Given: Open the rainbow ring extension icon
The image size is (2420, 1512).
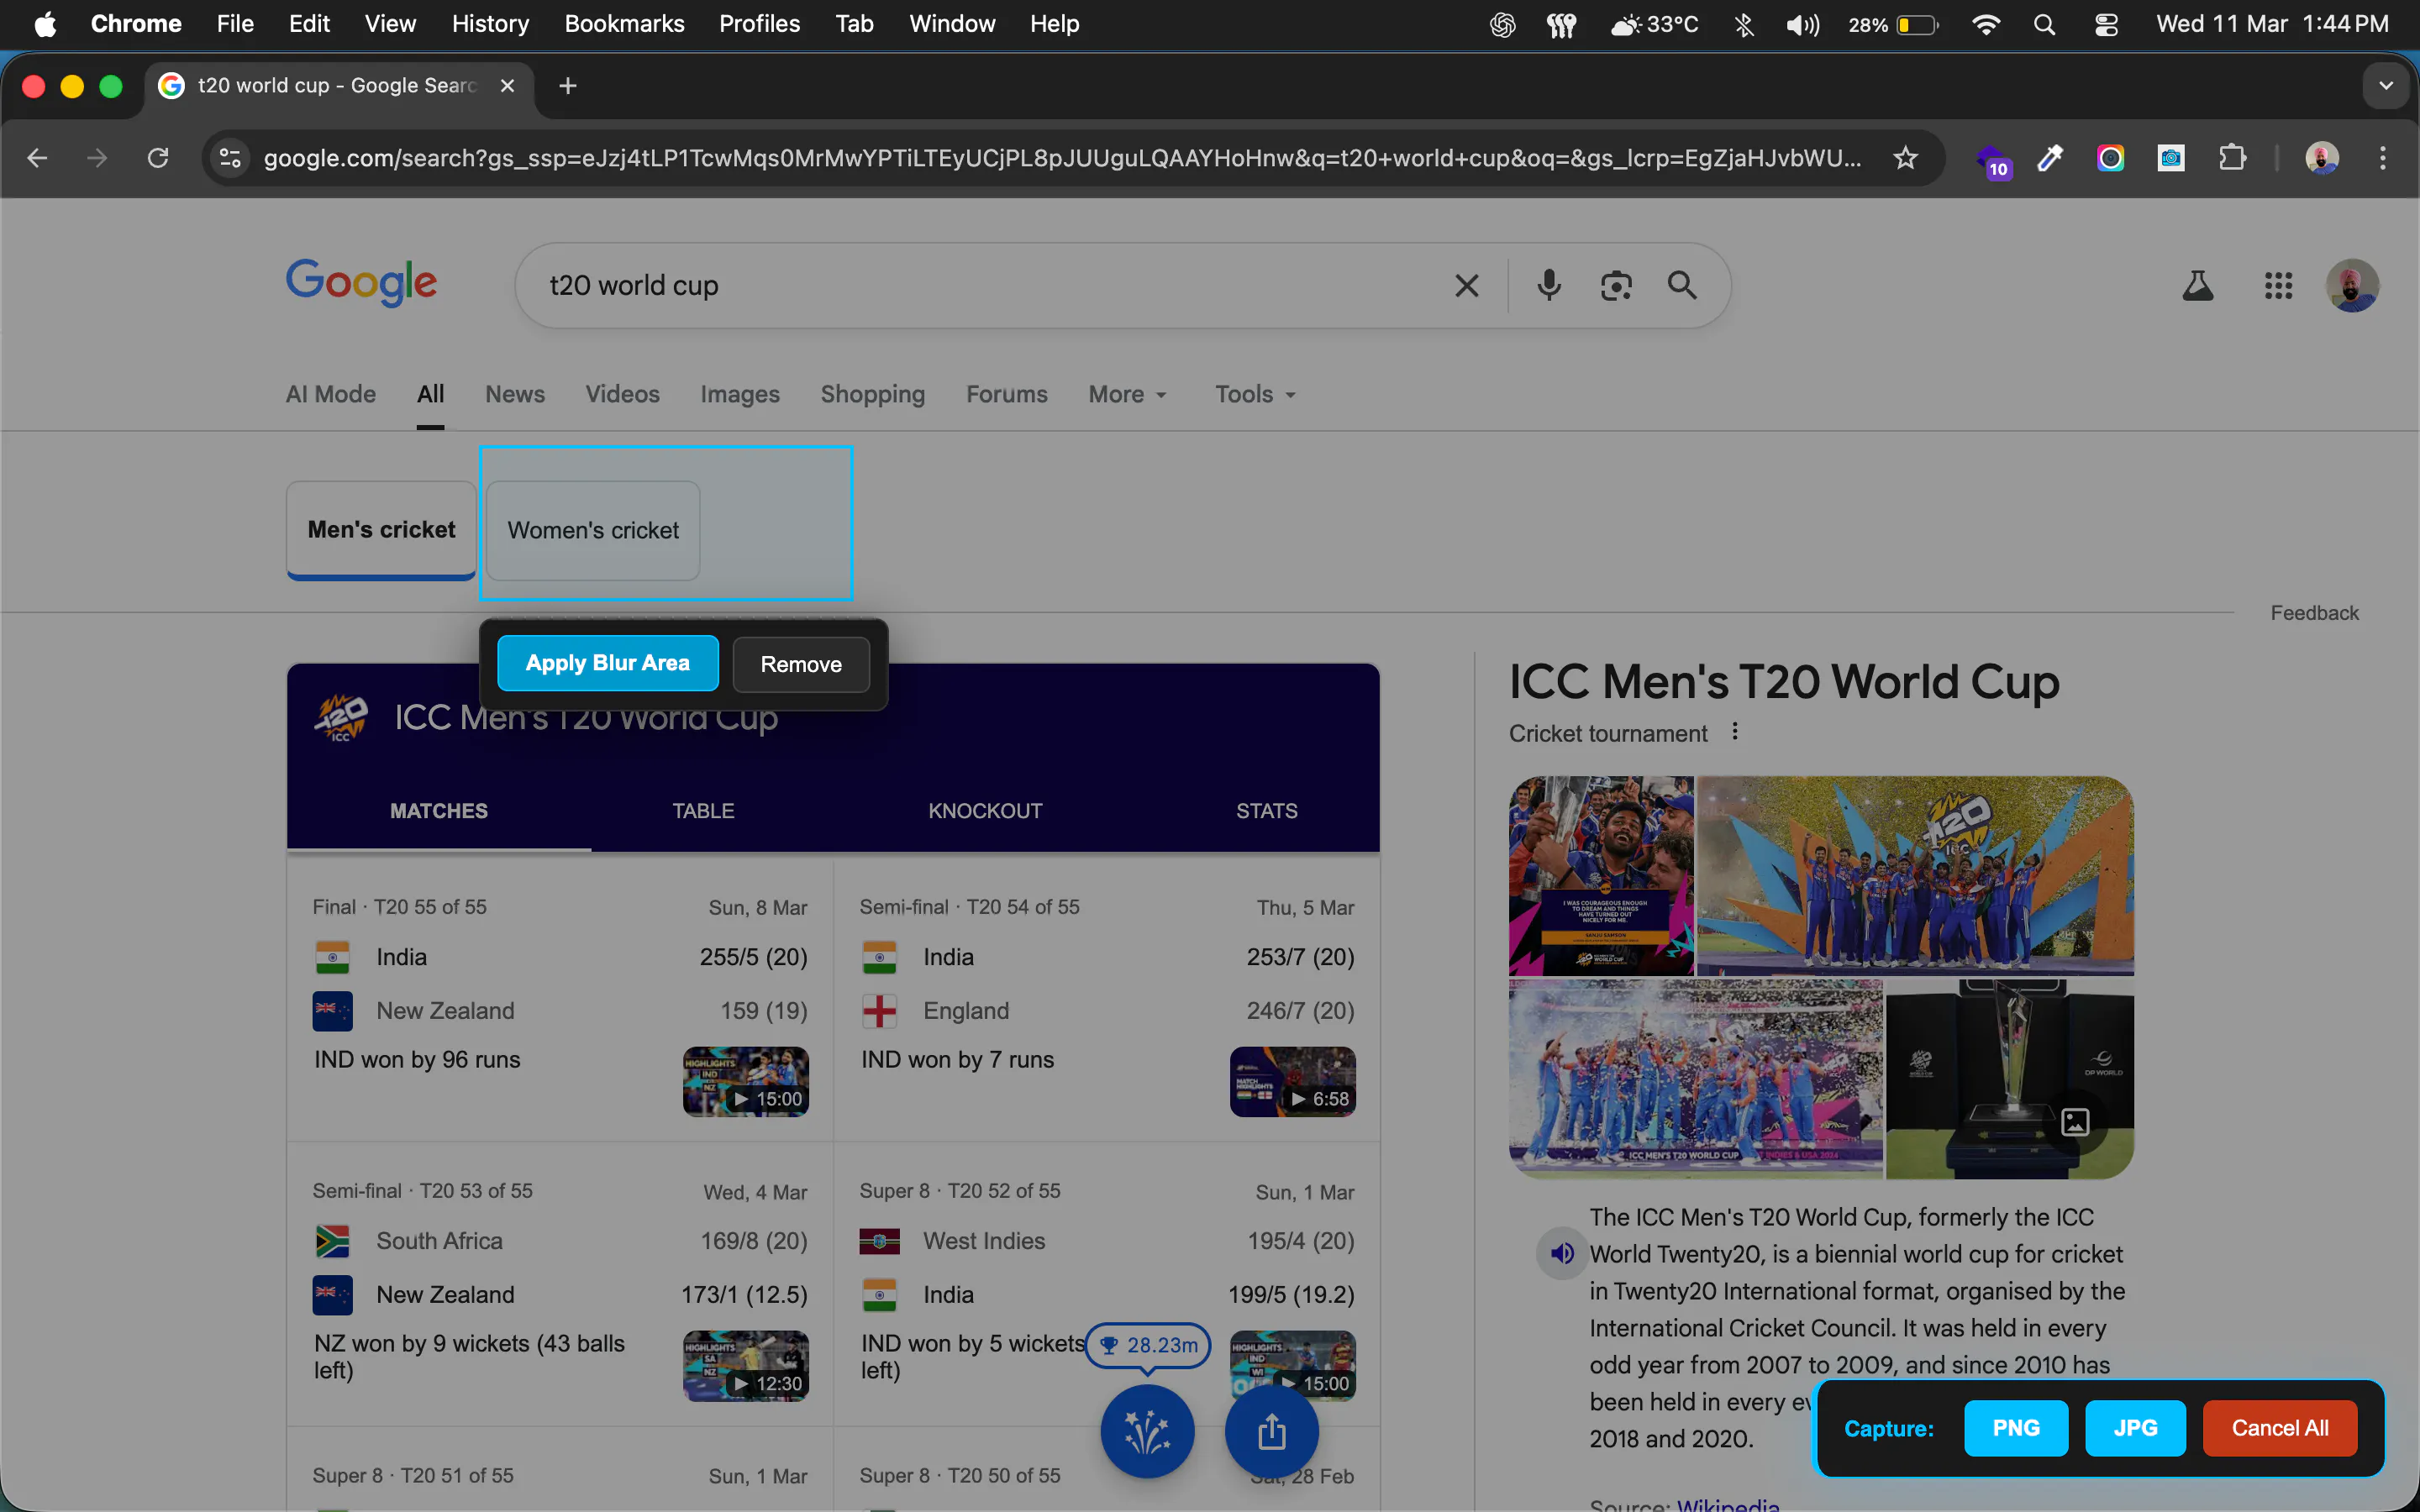Looking at the screenshot, I should click(x=2110, y=158).
